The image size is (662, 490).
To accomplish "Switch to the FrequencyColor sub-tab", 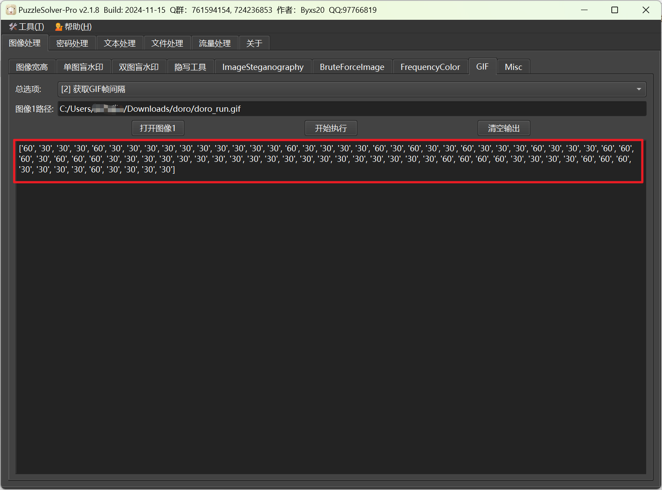I will [x=430, y=67].
